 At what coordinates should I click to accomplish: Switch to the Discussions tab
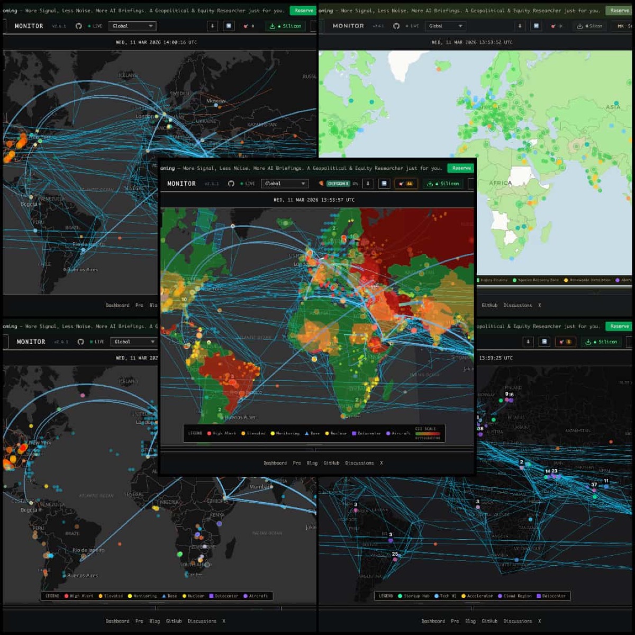click(359, 462)
